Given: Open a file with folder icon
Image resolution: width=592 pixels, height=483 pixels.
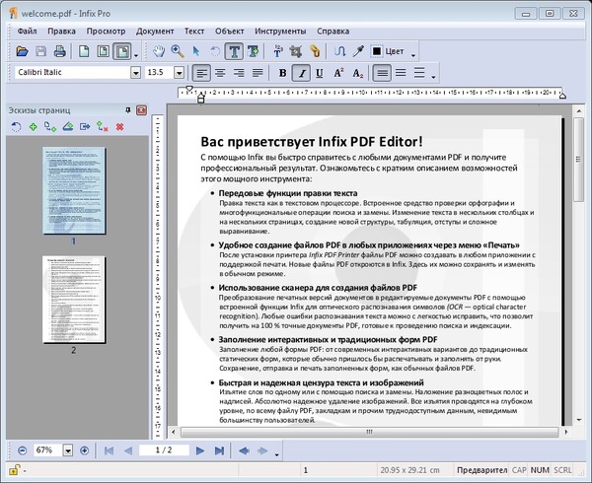Looking at the screenshot, I should click(x=19, y=51).
